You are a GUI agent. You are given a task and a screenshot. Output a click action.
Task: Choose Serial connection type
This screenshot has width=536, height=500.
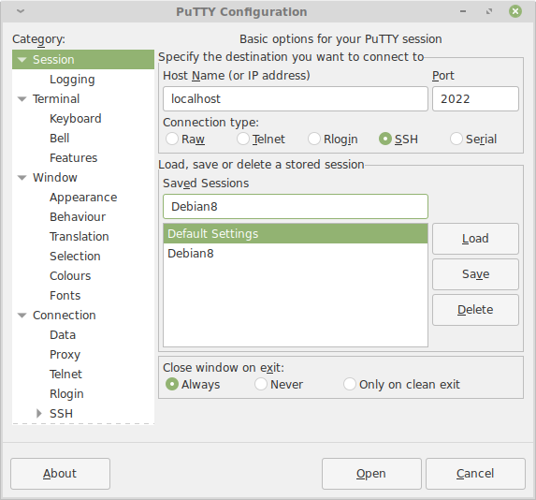click(x=456, y=139)
